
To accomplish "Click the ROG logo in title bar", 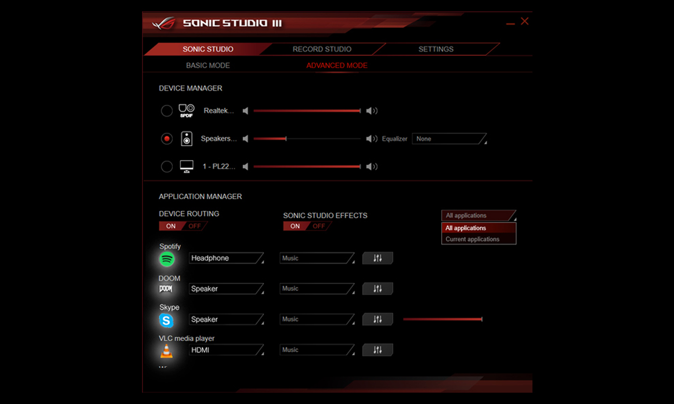I will pyautogui.click(x=164, y=24).
